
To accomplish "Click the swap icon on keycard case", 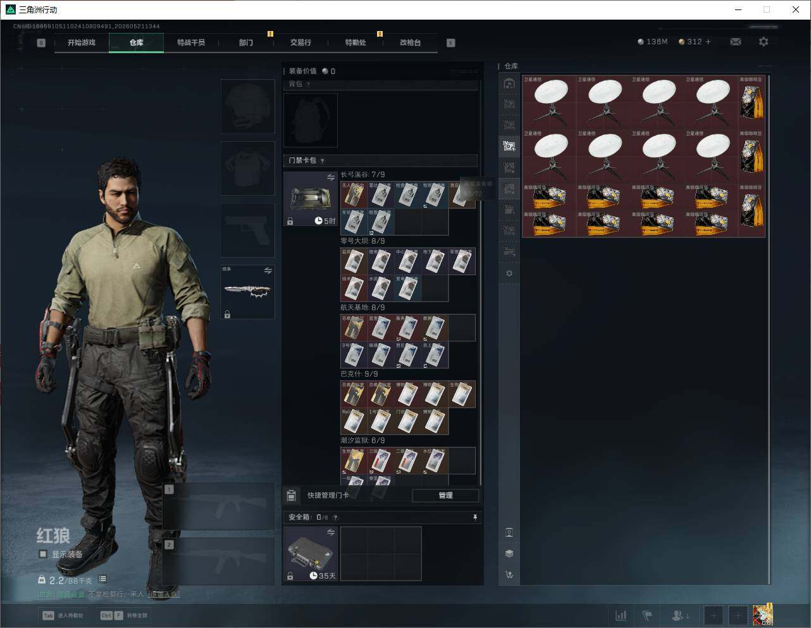I will click(x=331, y=177).
